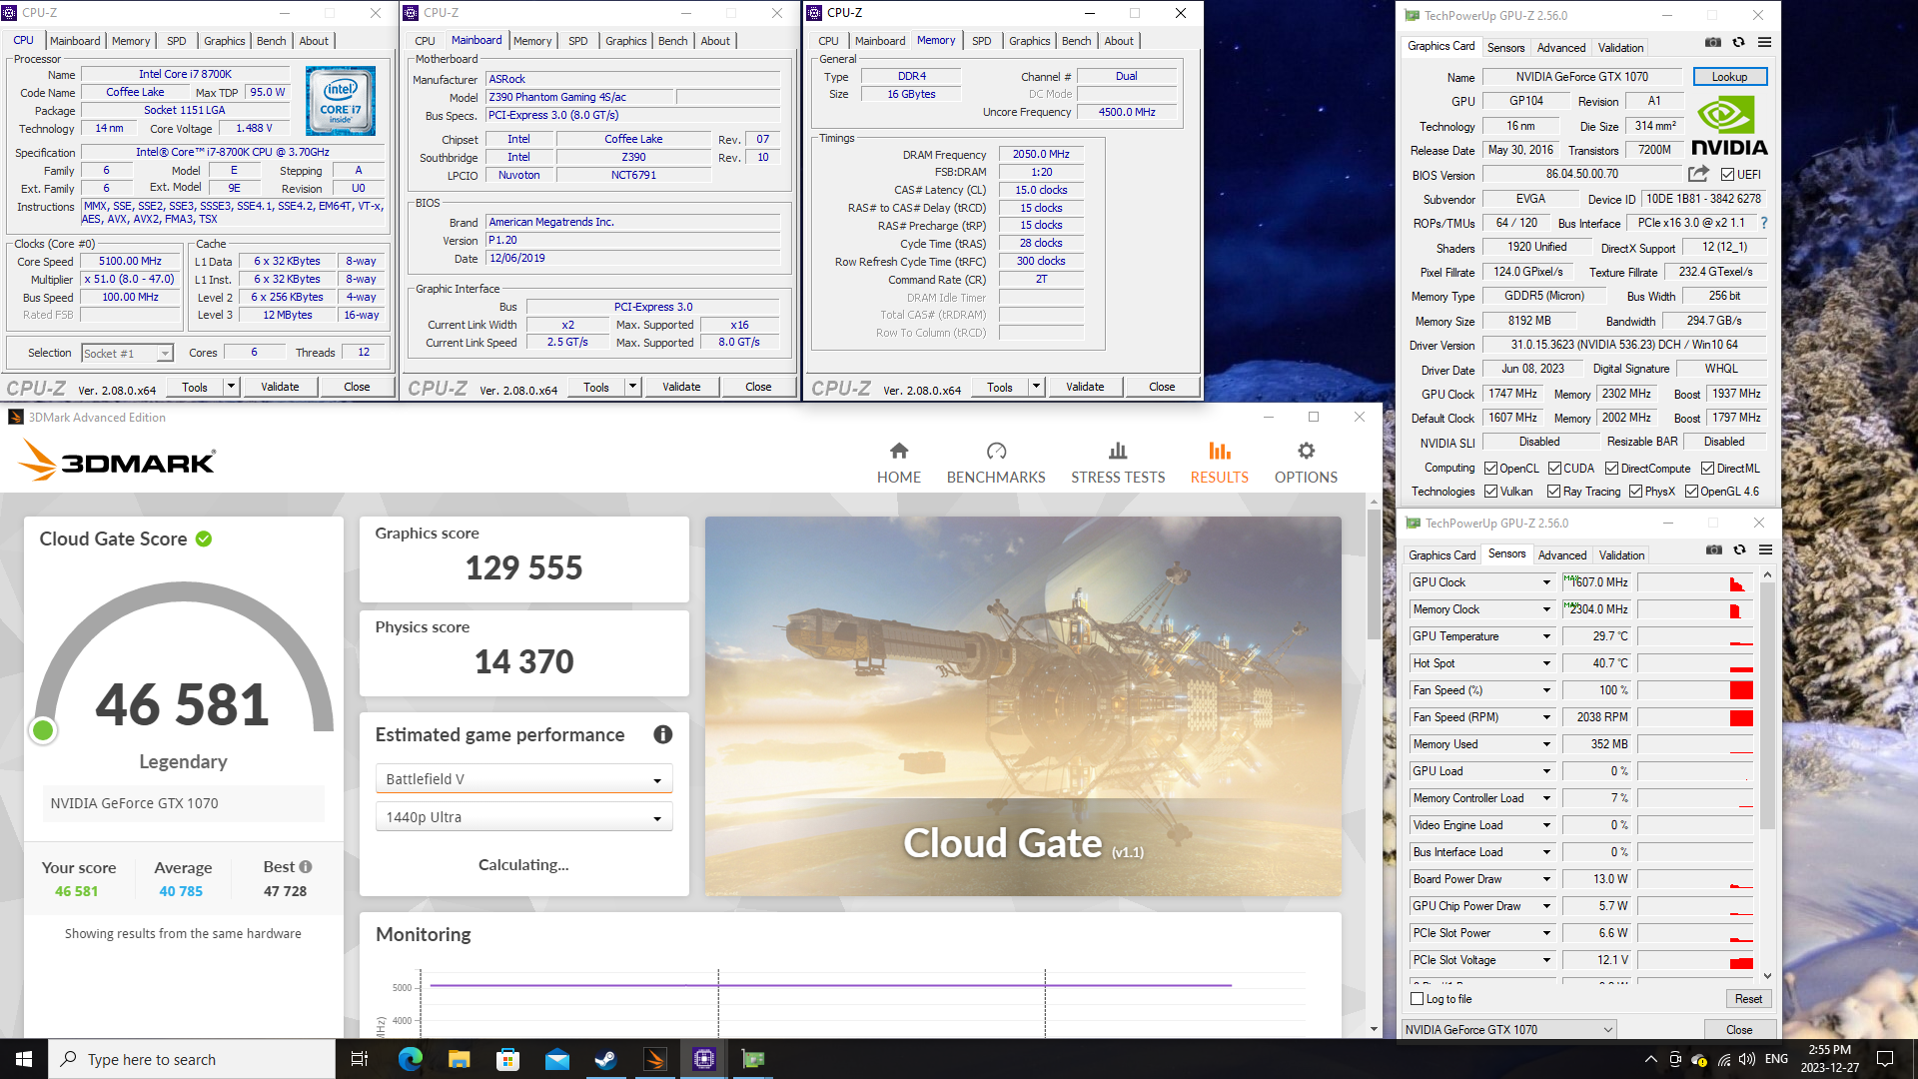Toggle DirectCompute checkbox in GPU-Z
1918x1079 pixels.
(1611, 469)
